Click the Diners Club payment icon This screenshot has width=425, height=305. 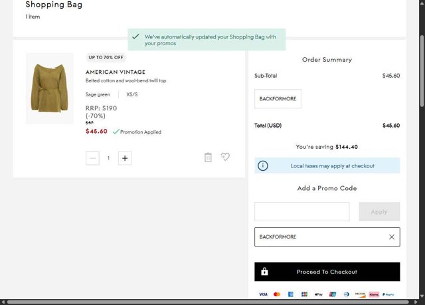pyautogui.click(x=347, y=294)
